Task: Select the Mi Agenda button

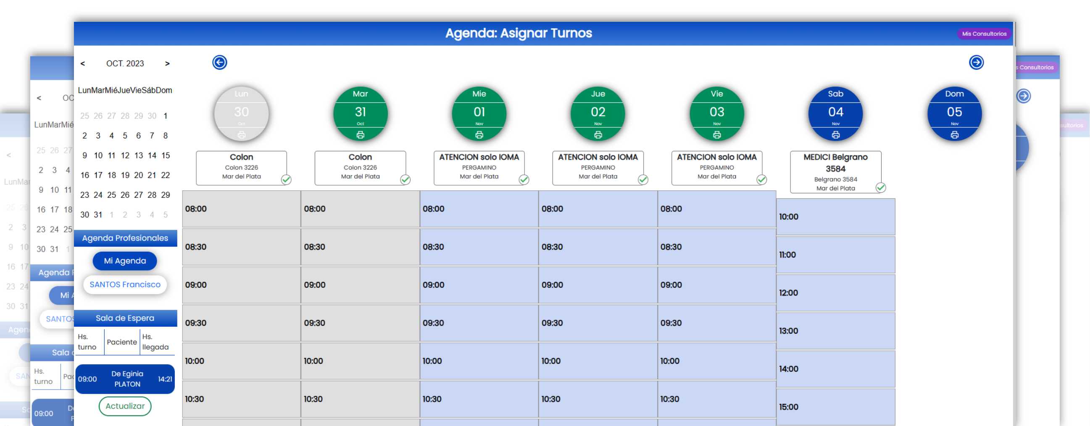Action: click(125, 261)
